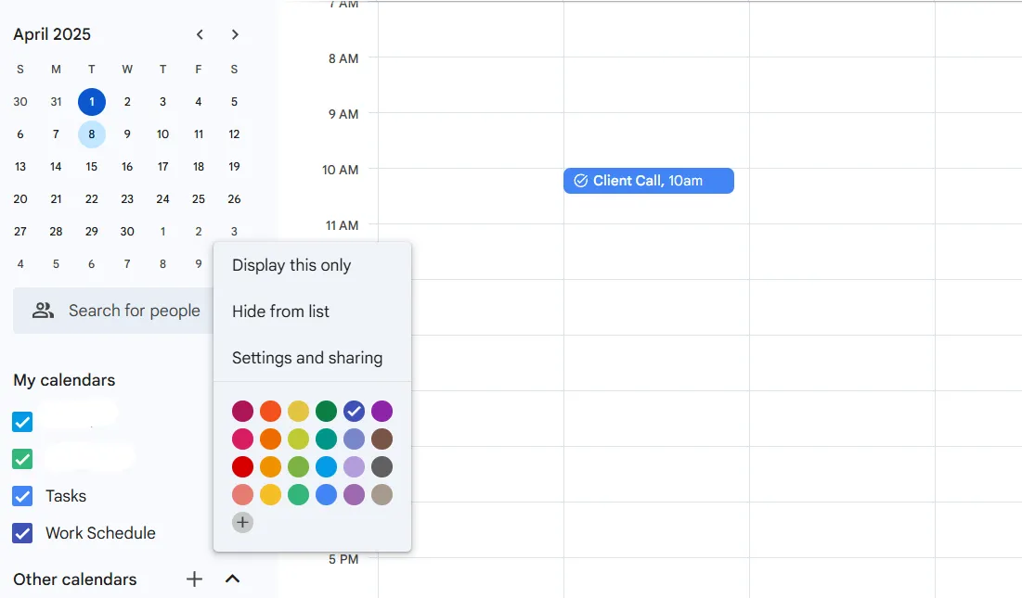Click the Search for people field

114,311
